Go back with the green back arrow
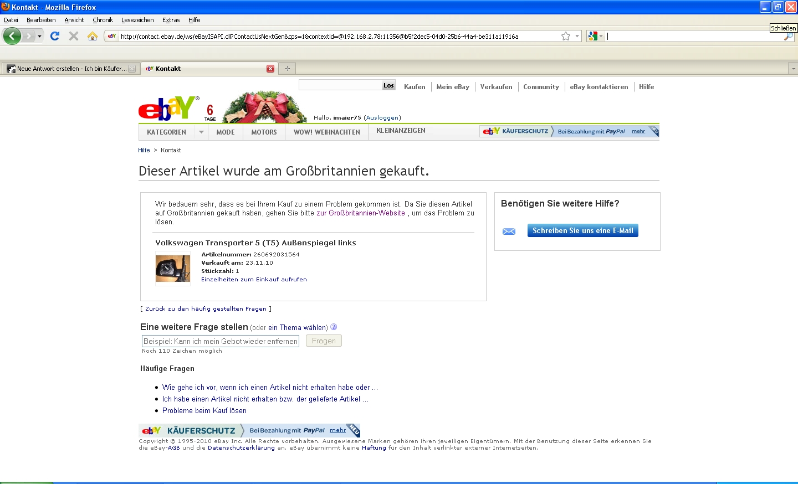Screen dimensions: 798x484 12,36
